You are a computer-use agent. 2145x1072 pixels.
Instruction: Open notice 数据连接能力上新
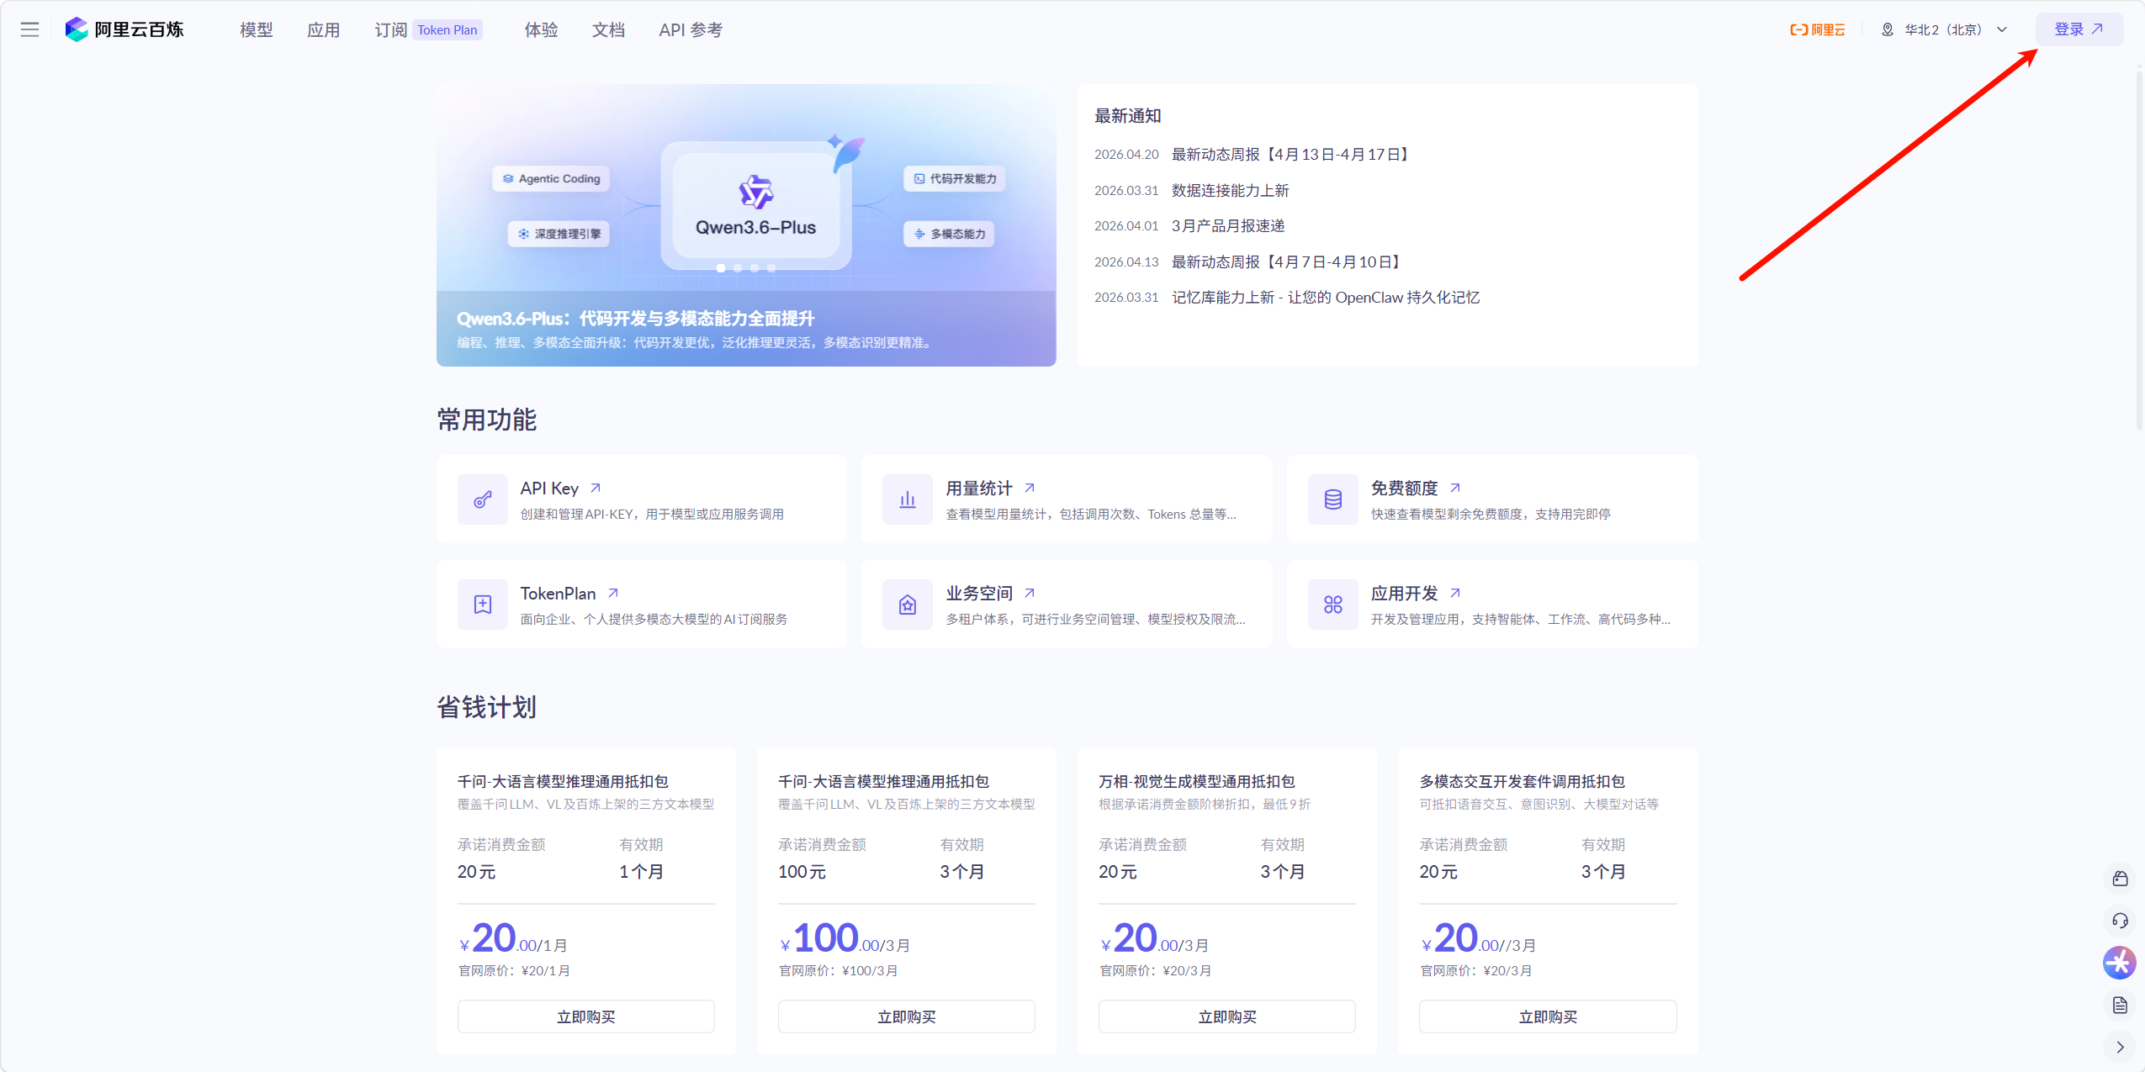point(1231,191)
